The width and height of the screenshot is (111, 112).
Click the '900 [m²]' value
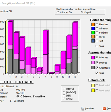(20, 90)
